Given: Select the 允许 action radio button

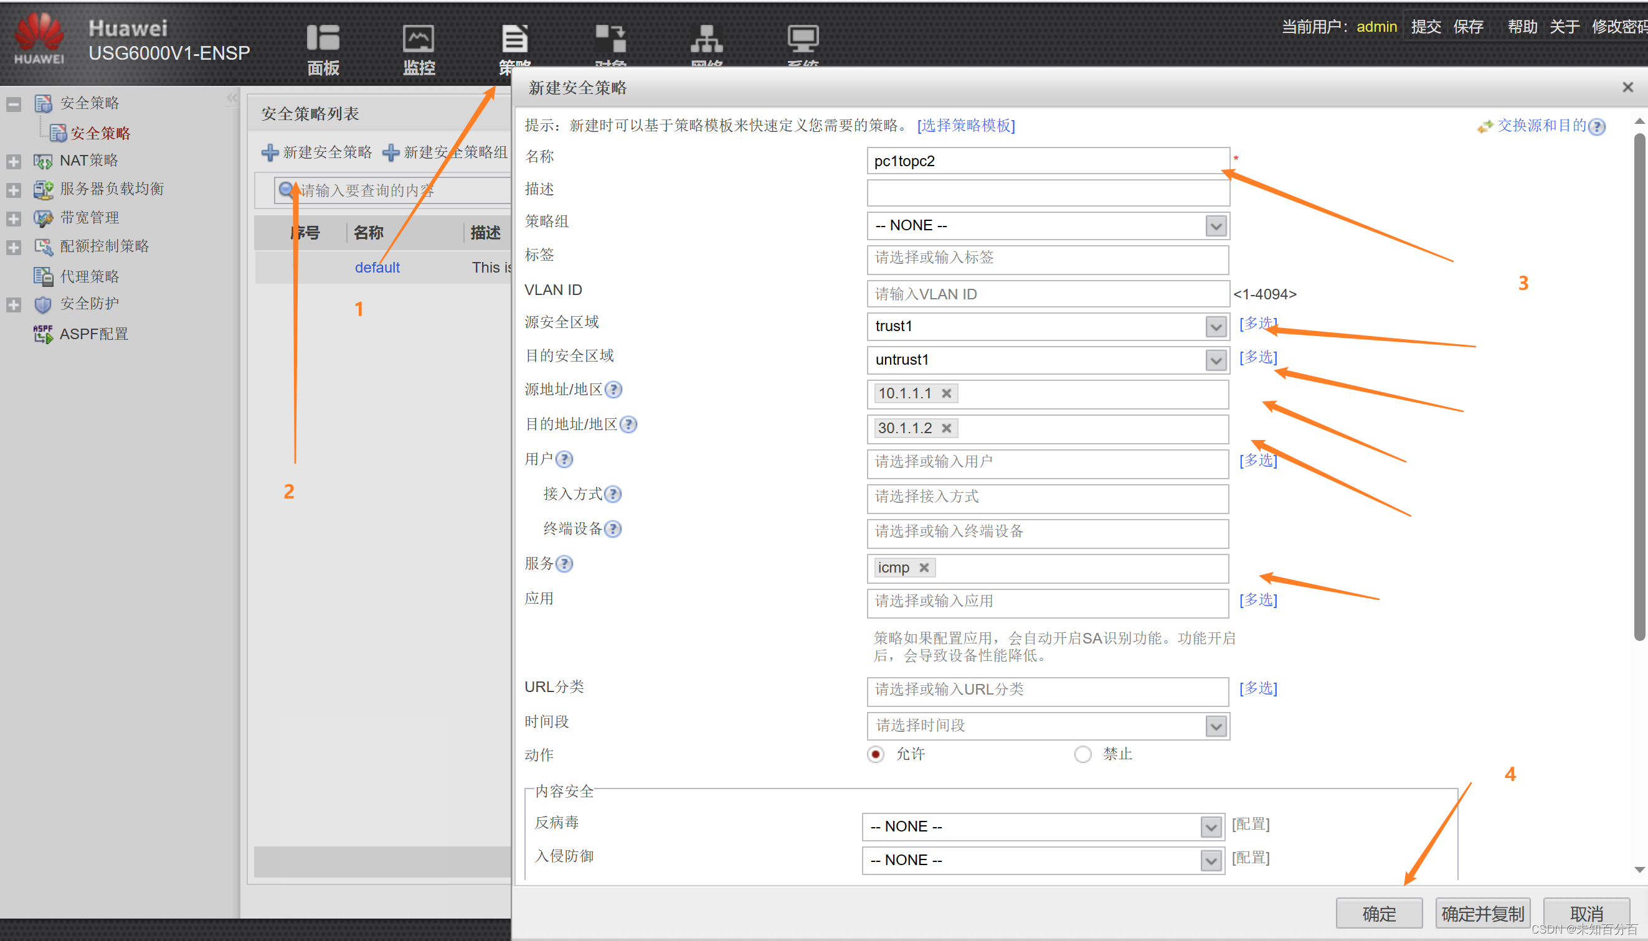Looking at the screenshot, I should click(x=876, y=755).
